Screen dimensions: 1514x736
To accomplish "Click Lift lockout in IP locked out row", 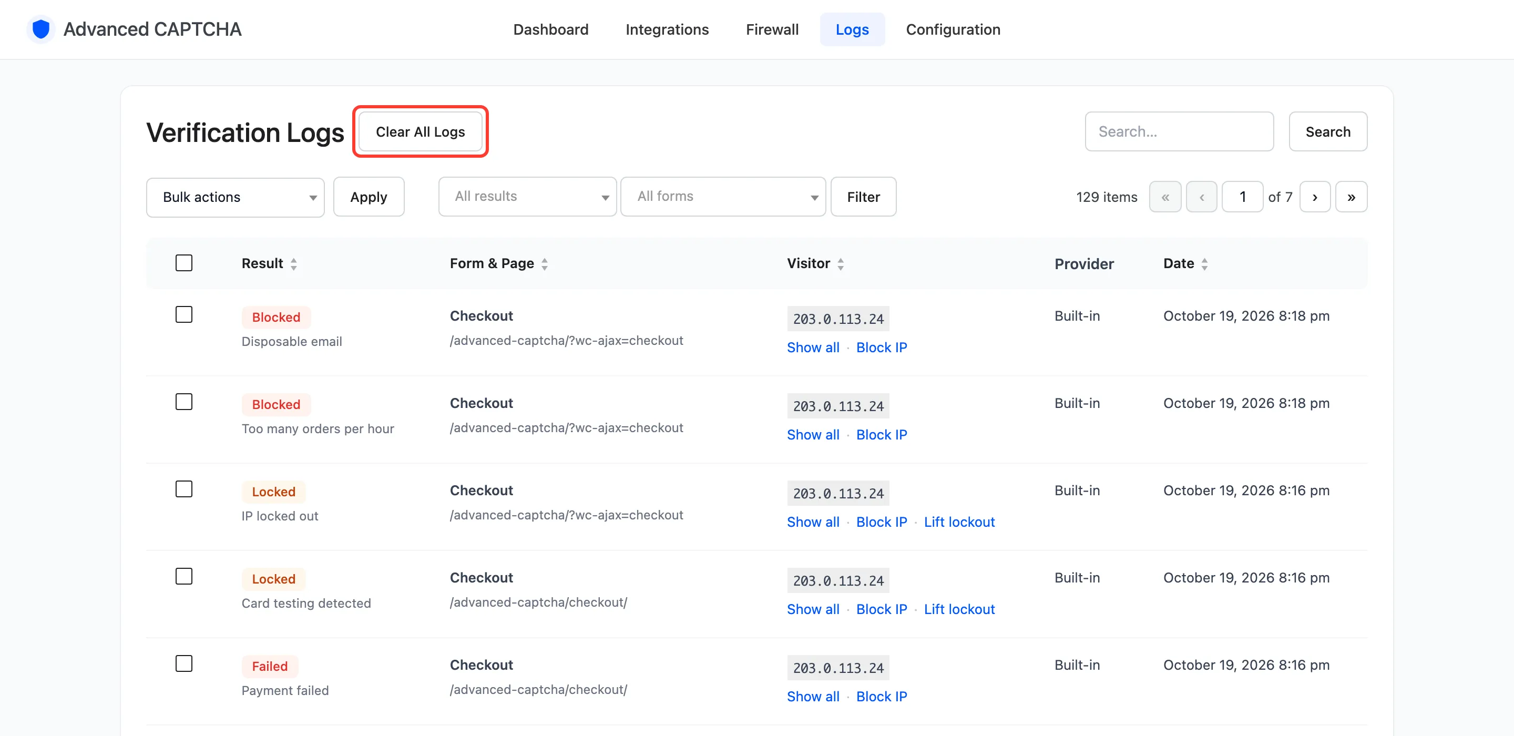I will pyautogui.click(x=959, y=522).
